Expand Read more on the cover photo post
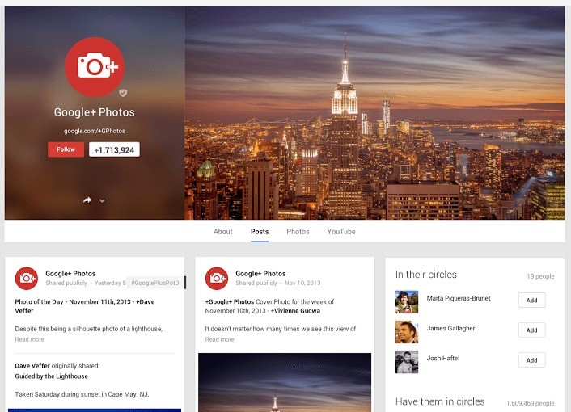Screen dimensions: 571x412 [220, 340]
